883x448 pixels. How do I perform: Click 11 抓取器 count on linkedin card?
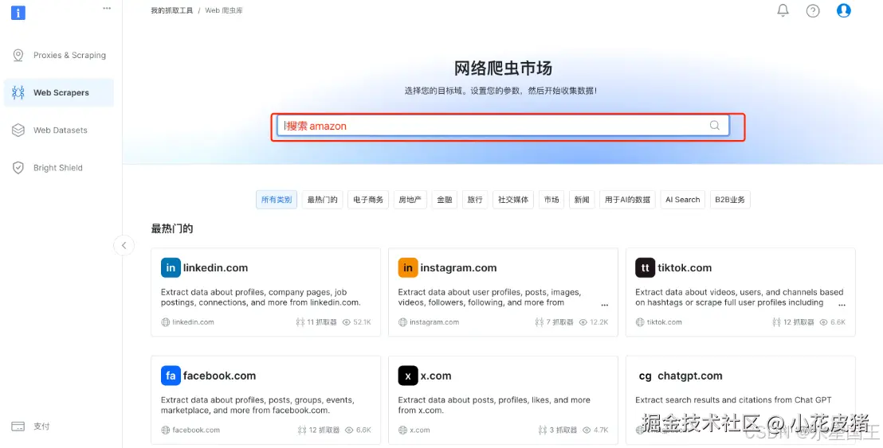tap(316, 322)
